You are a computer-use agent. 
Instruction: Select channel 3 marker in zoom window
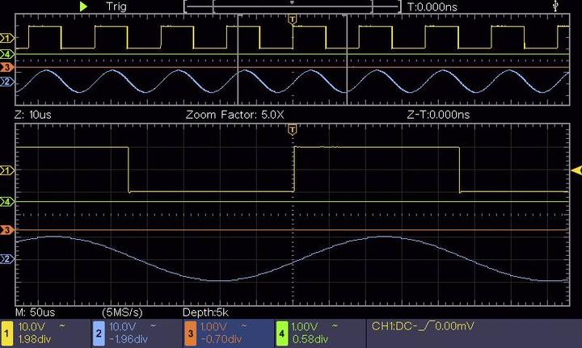[6, 230]
